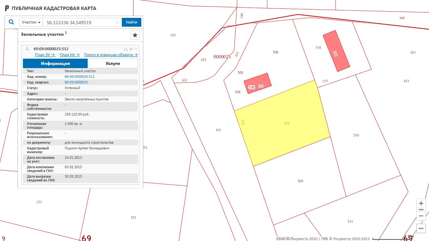
Task: Collapse the 69:09:0000025:512 result card
Action: pyautogui.click(x=136, y=49)
